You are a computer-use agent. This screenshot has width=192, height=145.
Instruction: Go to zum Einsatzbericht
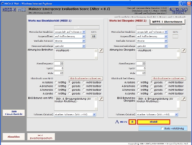[x=14, y=113]
